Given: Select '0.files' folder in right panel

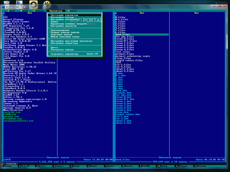Looking at the screenshot, I should click(x=120, y=17).
